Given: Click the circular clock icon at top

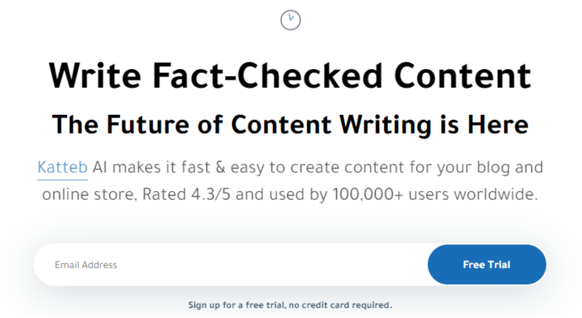Looking at the screenshot, I should [x=290, y=20].
